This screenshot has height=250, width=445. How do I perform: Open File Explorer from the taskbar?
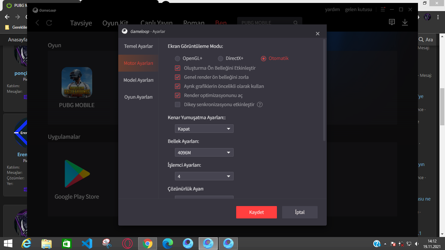coord(47,243)
